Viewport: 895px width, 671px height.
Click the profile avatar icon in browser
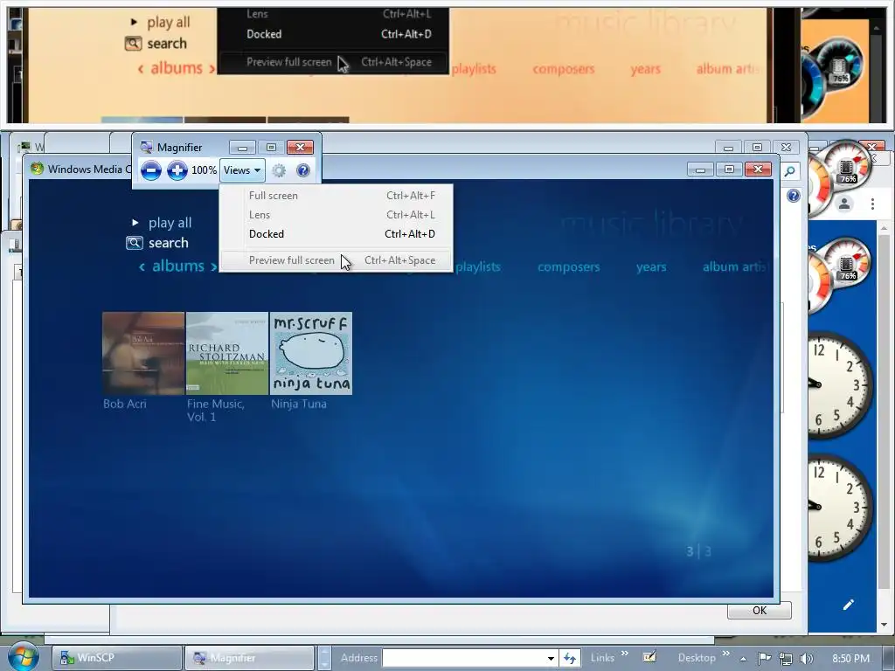coord(845,204)
